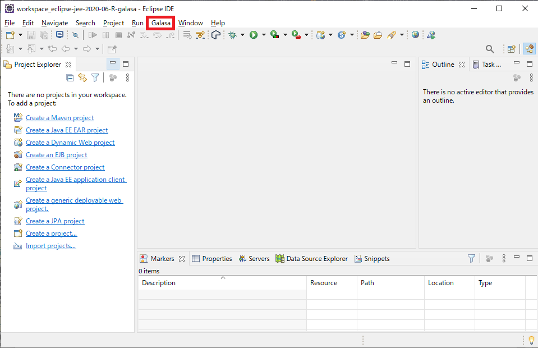Click the Open Task folder icon
This screenshot has height=348, width=538.
[x=378, y=35]
